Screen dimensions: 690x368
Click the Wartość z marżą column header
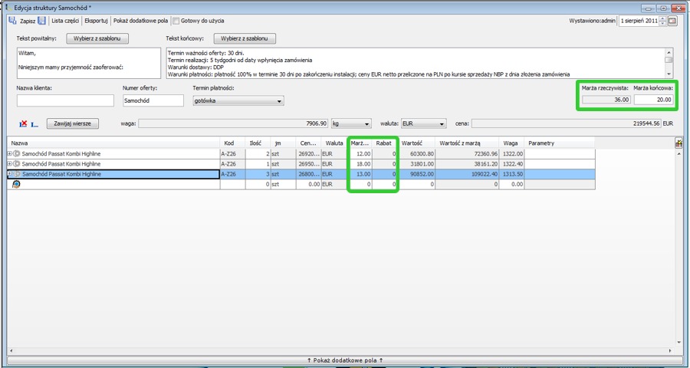(467, 143)
